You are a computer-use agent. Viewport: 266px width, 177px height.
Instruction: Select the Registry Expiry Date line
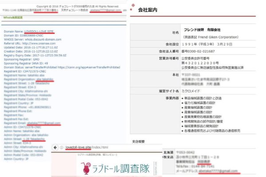(35, 55)
